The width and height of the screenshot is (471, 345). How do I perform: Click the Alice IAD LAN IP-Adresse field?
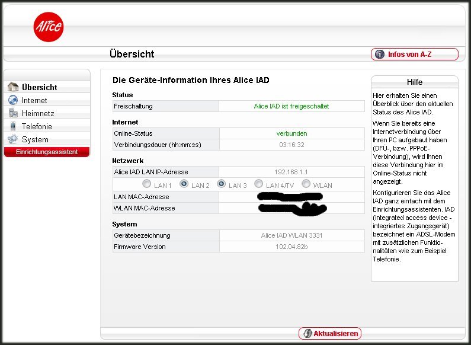coord(291,172)
